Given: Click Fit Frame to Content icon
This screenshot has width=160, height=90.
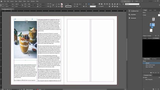Looking at the screenshot, I should (x=107, y=4).
